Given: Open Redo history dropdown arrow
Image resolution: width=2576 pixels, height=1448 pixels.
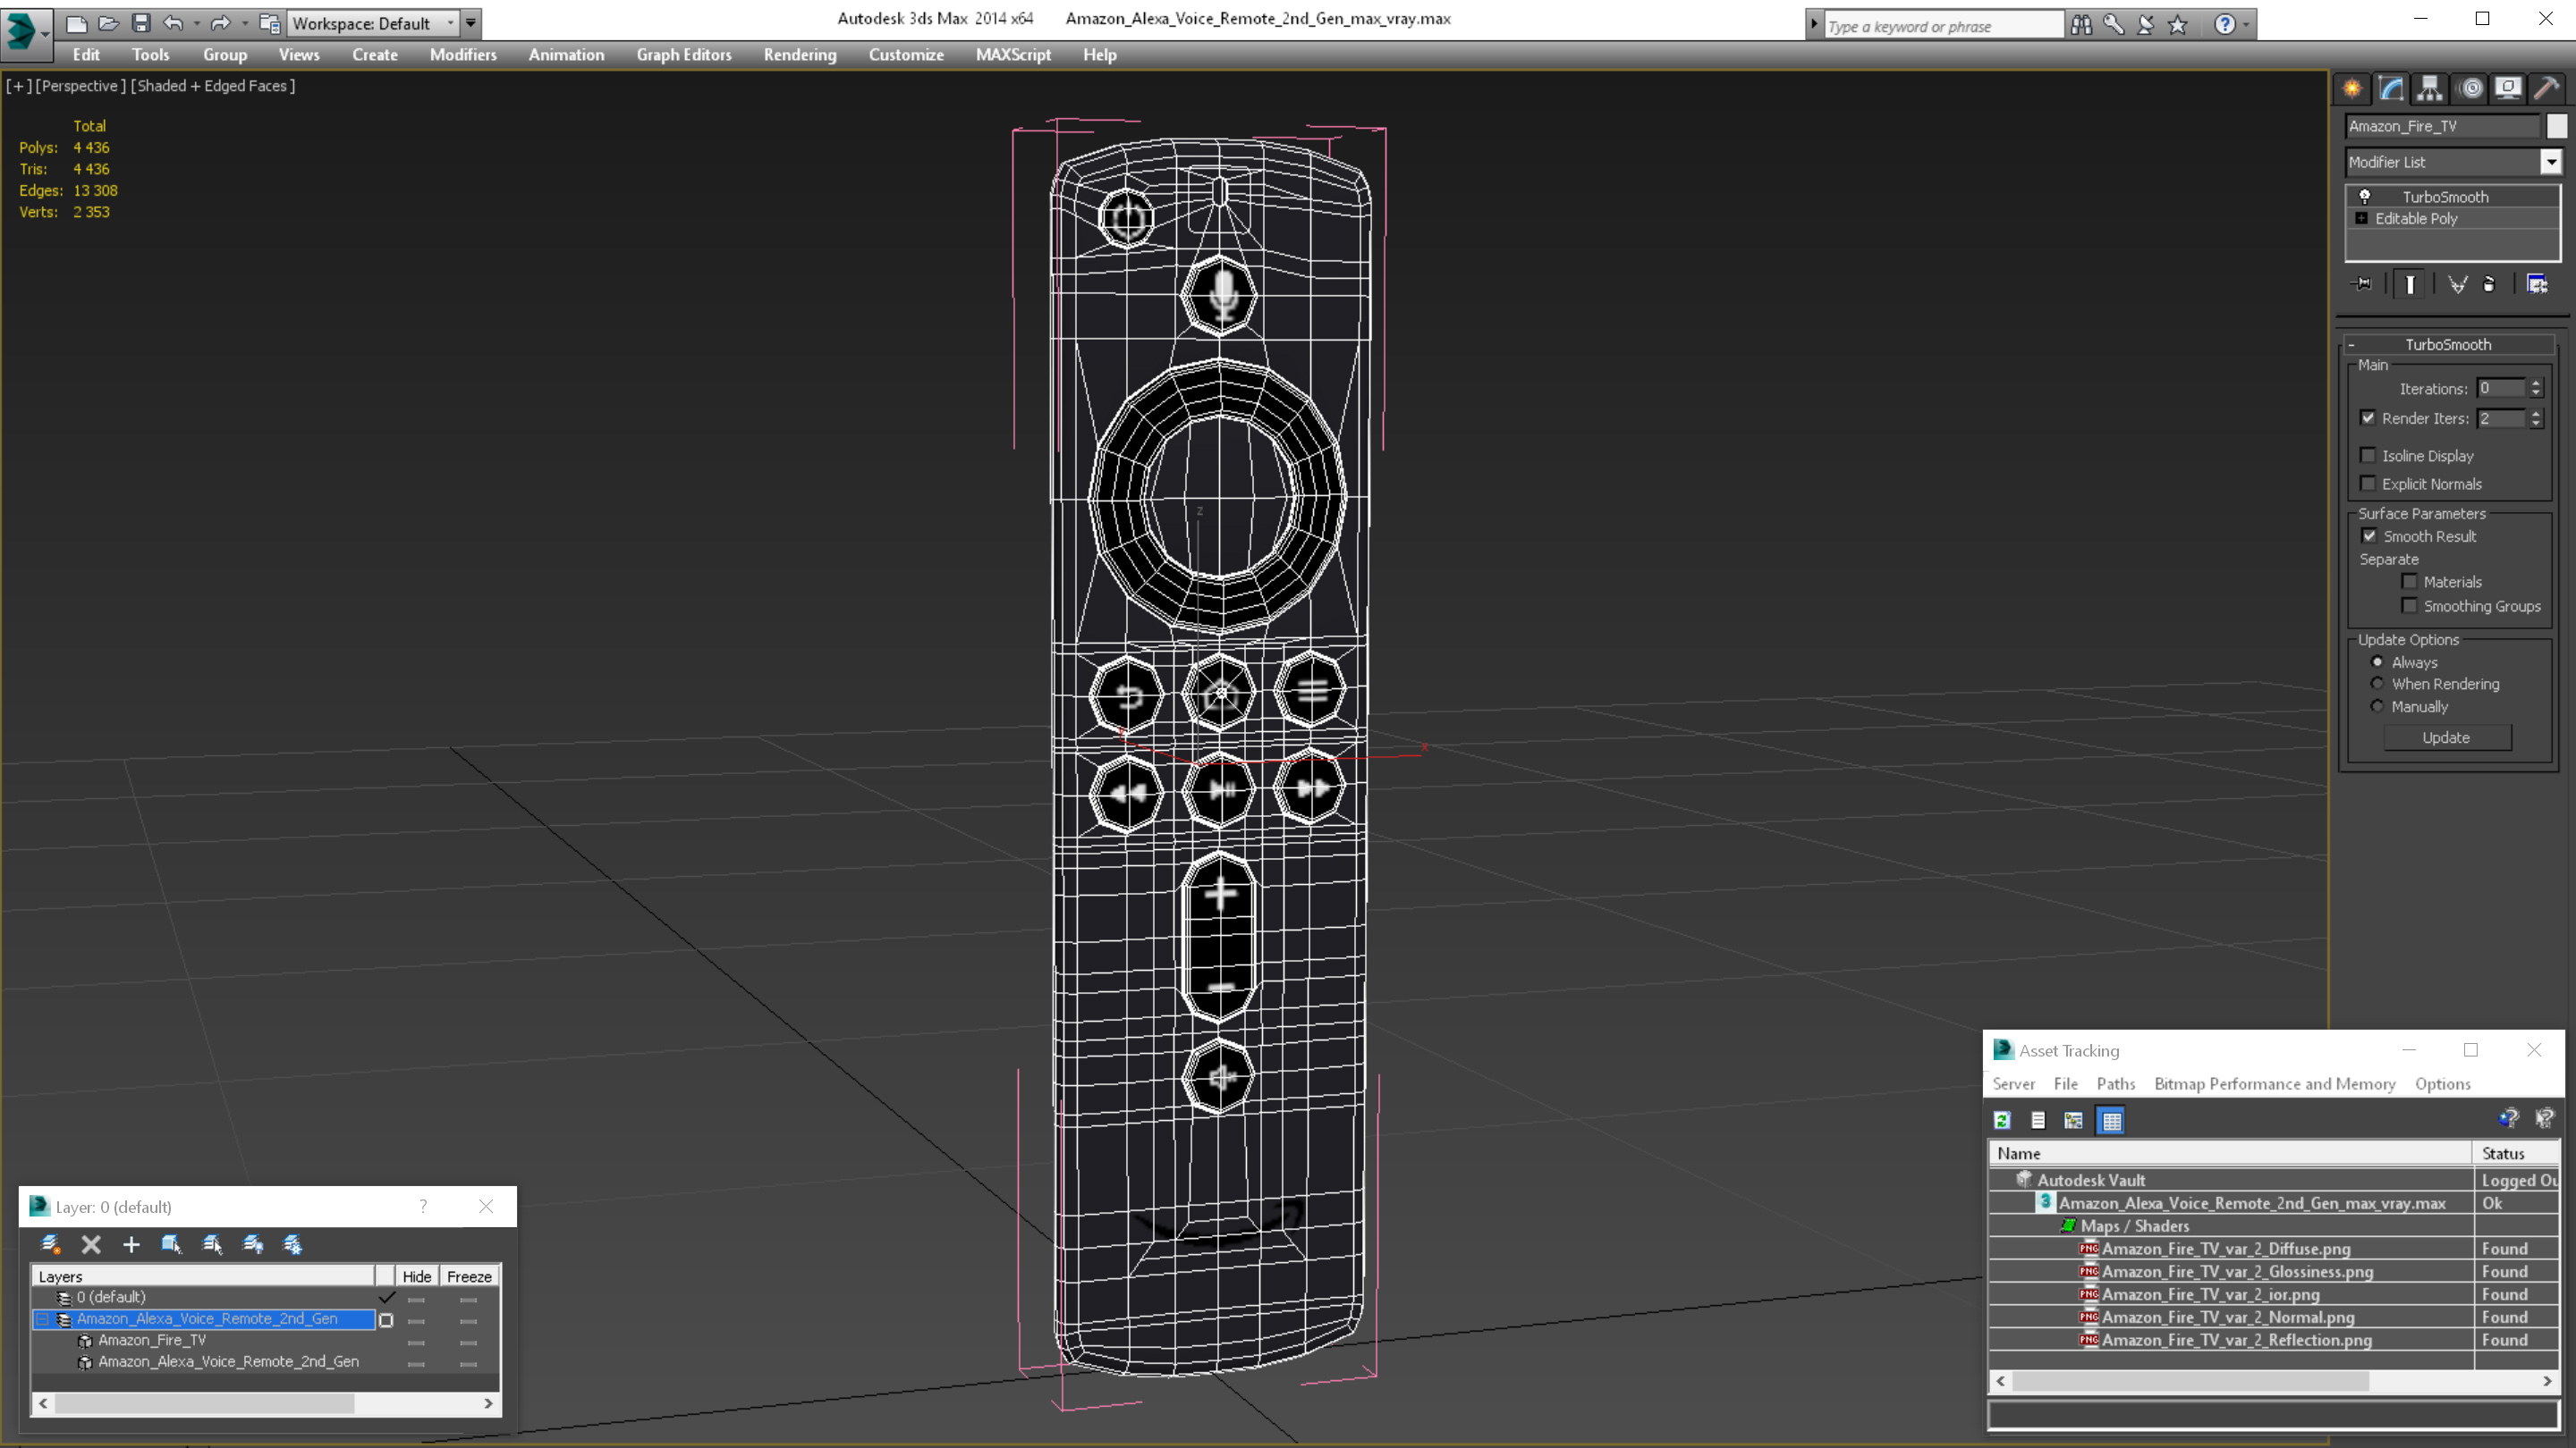Looking at the screenshot, I should (245, 23).
